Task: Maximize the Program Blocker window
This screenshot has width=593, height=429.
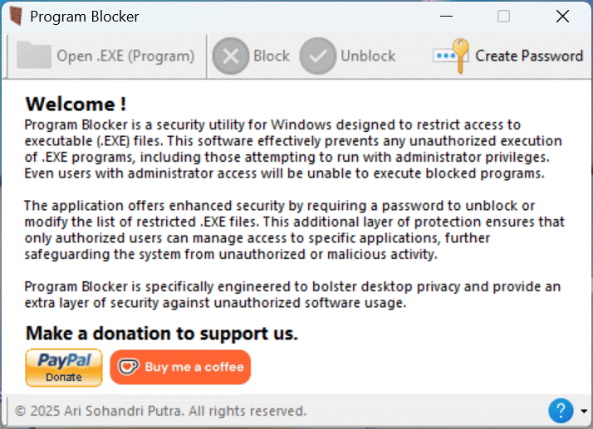Action: [x=504, y=16]
